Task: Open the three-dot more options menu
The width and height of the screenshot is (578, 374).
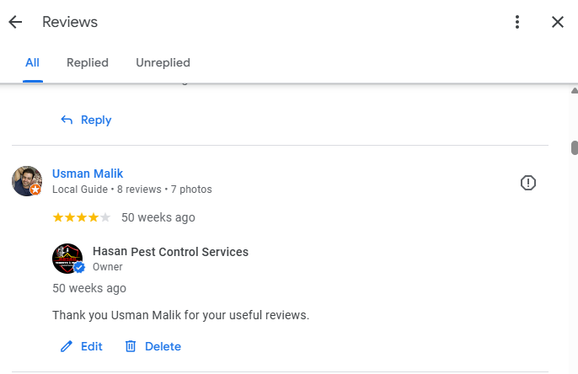Action: click(517, 22)
